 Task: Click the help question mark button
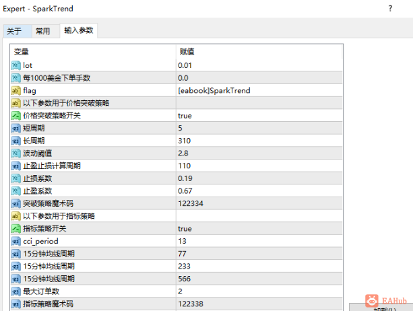(x=390, y=9)
